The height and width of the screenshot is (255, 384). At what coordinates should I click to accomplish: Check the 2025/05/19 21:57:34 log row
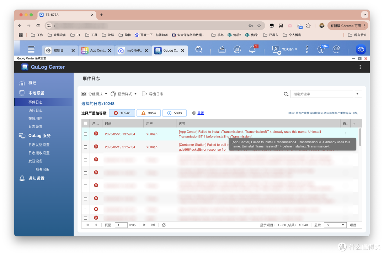tap(85, 147)
